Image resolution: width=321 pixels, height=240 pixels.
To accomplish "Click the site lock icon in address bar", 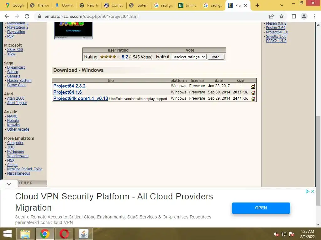I will (x=39, y=16).
